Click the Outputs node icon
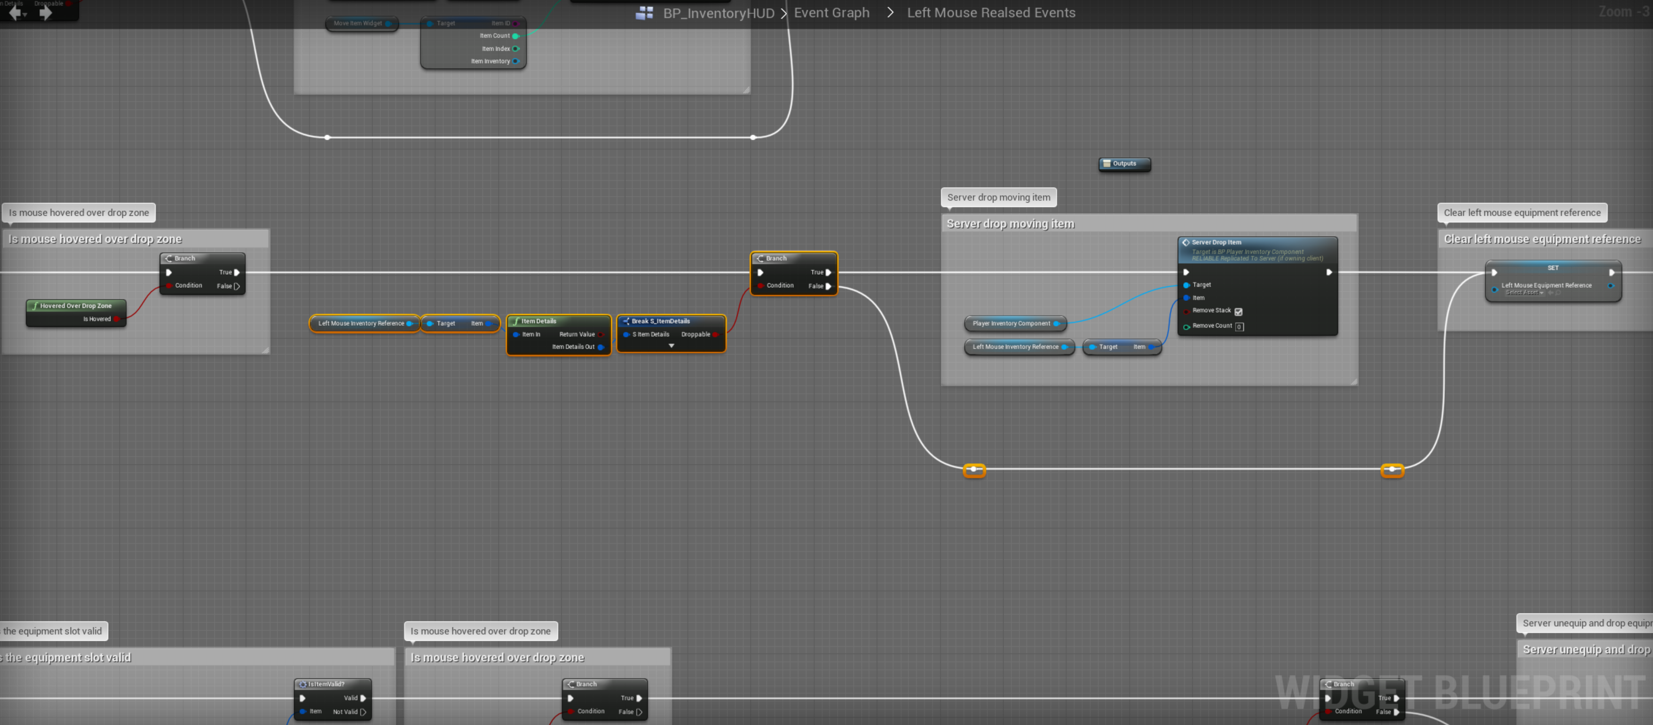This screenshot has width=1653, height=725. pyautogui.click(x=1106, y=164)
